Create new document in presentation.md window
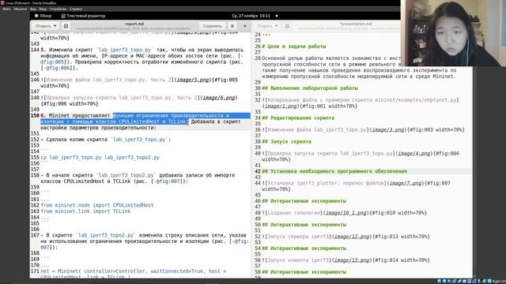506x284 pixels. 287,26
